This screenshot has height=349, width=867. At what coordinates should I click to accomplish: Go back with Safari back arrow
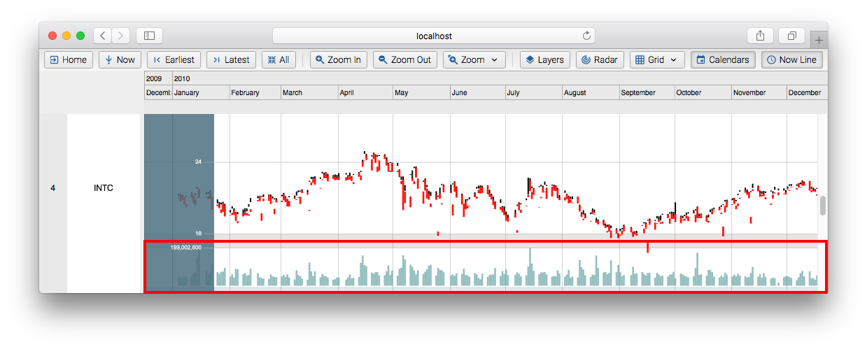pos(102,36)
